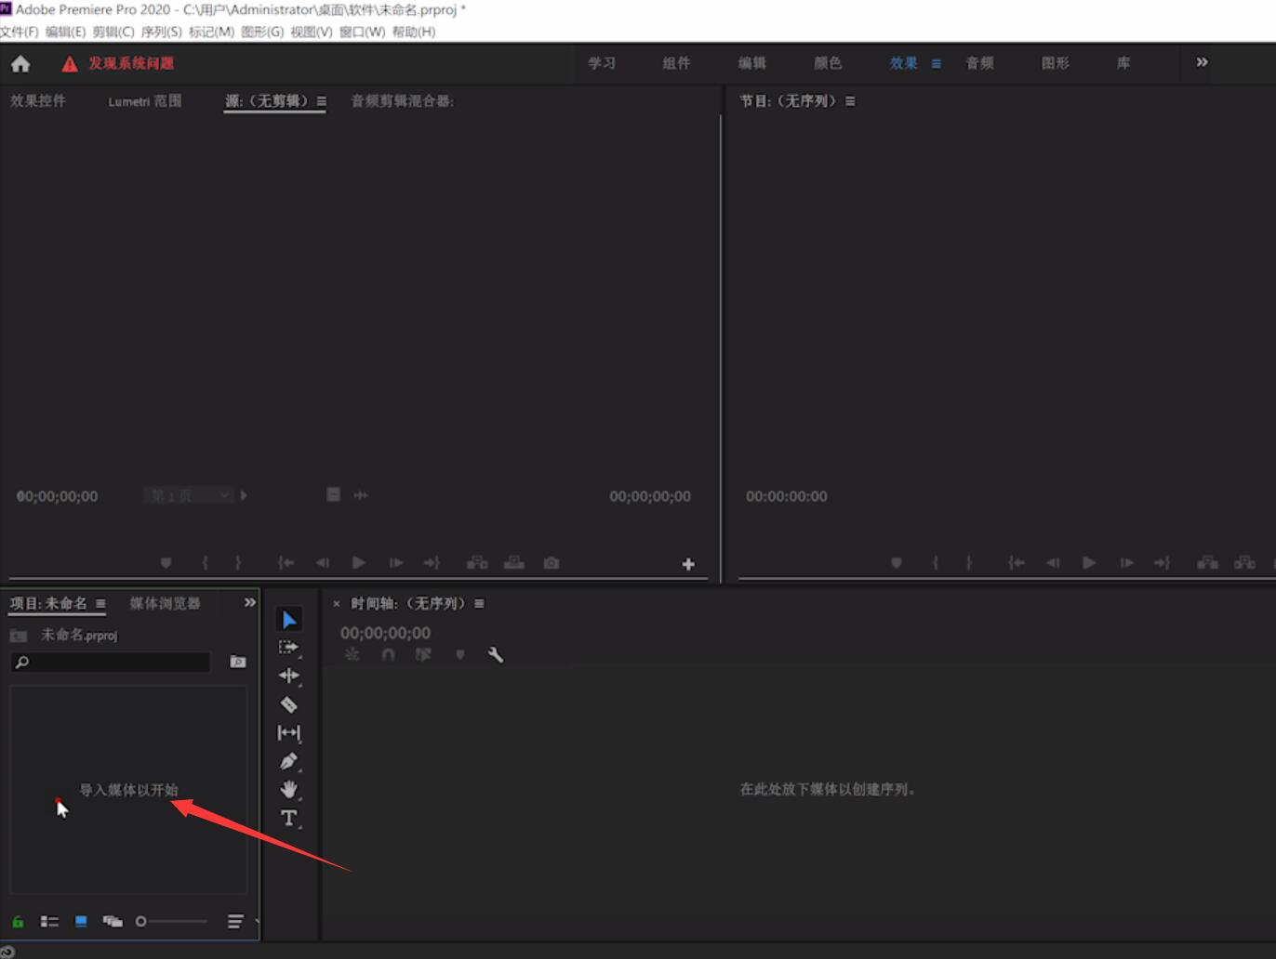This screenshot has width=1276, height=959.
Task: Open Source monitor button editor plus
Action: (688, 564)
